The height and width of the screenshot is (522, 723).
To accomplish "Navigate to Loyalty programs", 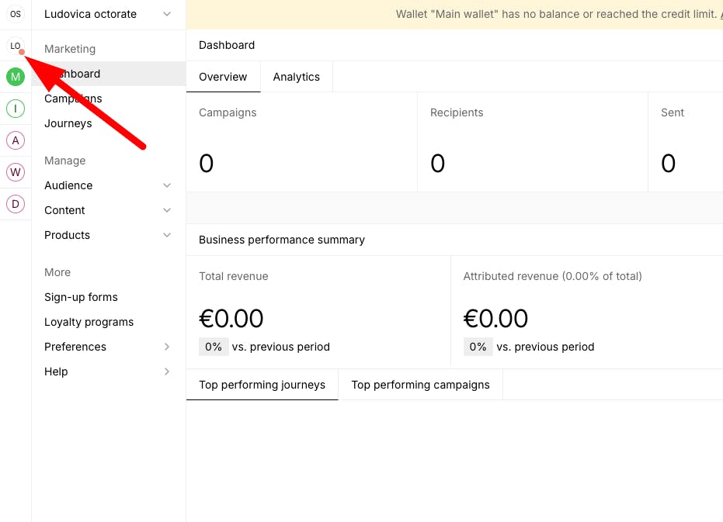I will [89, 322].
